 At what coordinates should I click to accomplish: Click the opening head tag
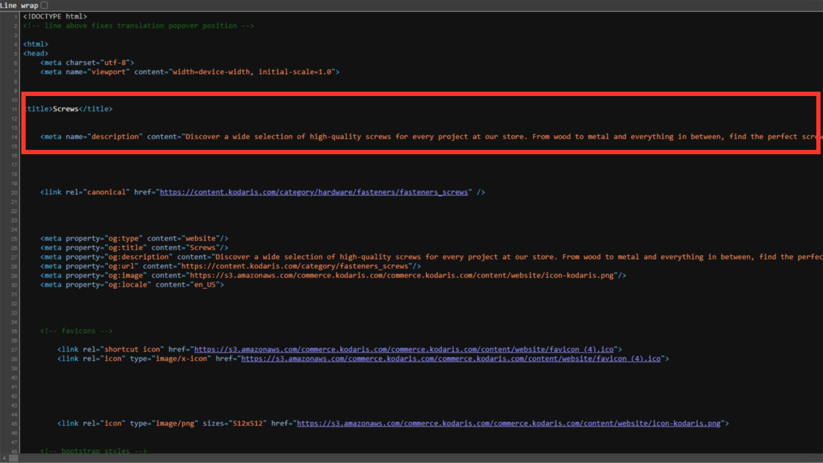click(x=36, y=54)
